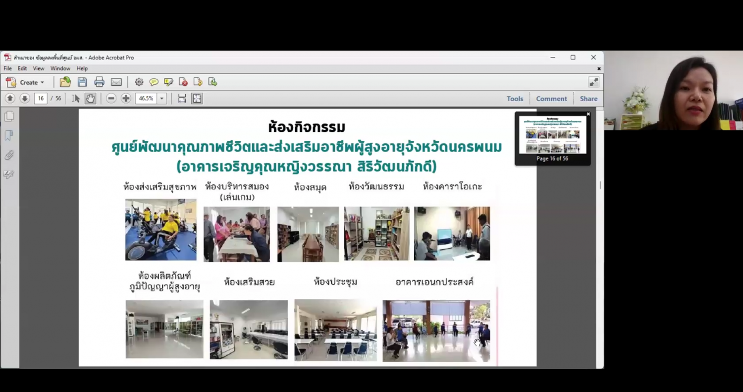Click the ห้องส่งเสริมสุขภาพ fitness room photo

pos(160,230)
